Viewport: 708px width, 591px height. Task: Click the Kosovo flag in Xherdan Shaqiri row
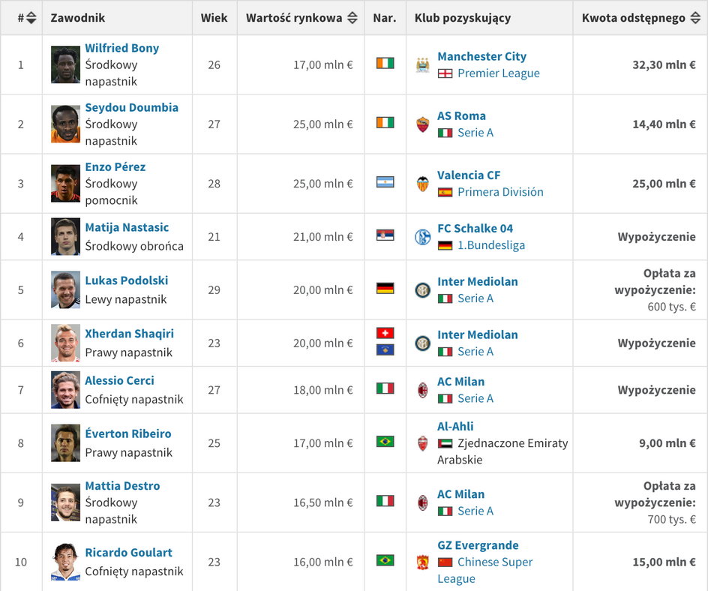pyautogui.click(x=385, y=350)
